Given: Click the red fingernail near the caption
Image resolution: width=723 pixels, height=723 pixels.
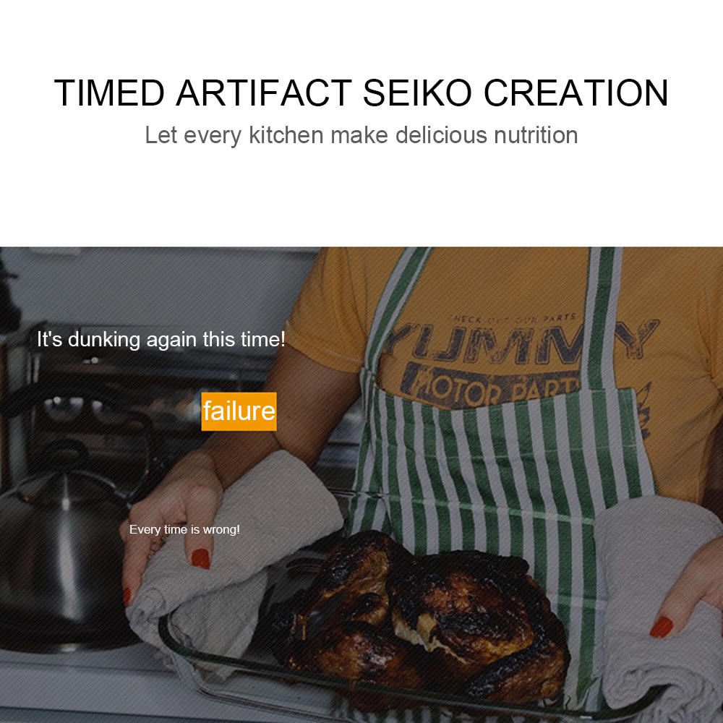Looking at the screenshot, I should click(200, 558).
